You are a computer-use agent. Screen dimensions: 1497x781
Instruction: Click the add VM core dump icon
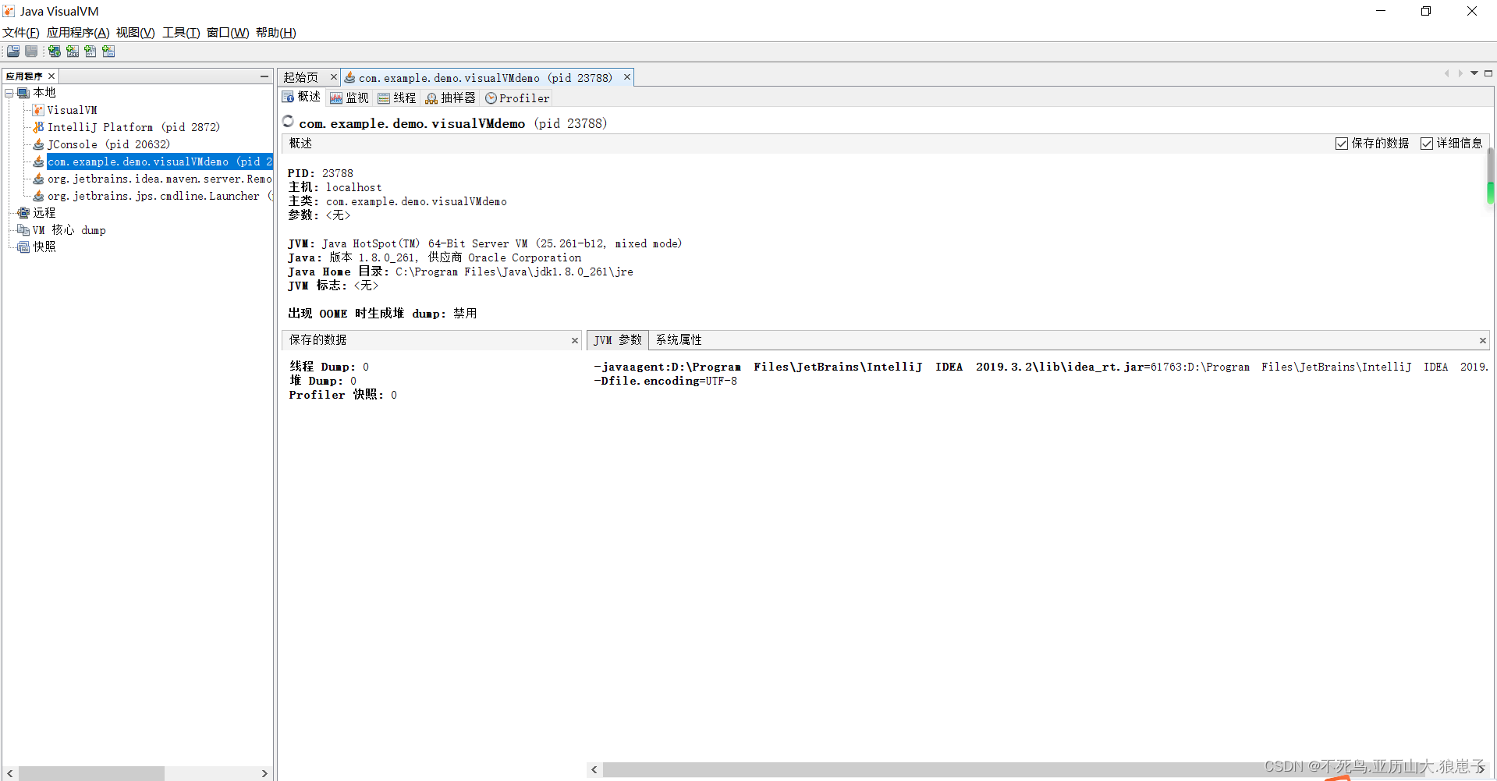click(90, 51)
